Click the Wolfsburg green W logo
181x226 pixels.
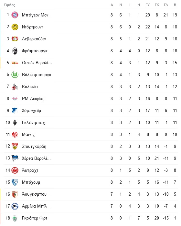point(15,75)
